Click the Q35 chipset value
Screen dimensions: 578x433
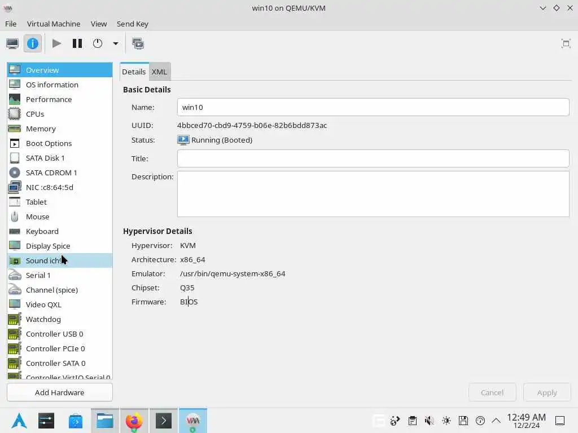[x=187, y=288]
